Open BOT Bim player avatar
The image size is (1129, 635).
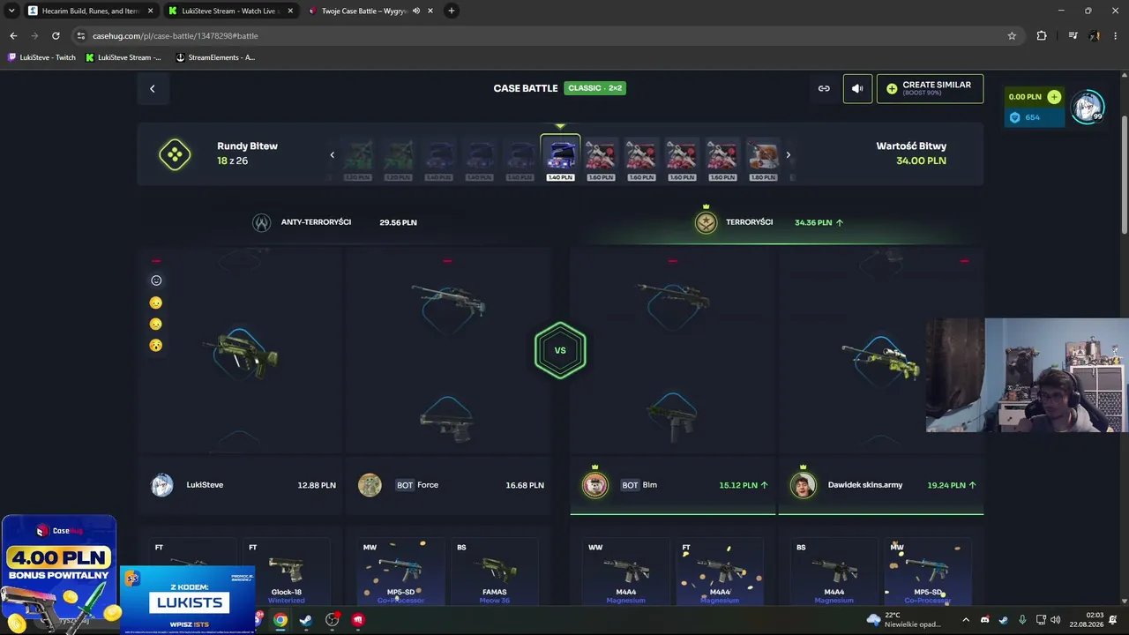click(x=595, y=485)
